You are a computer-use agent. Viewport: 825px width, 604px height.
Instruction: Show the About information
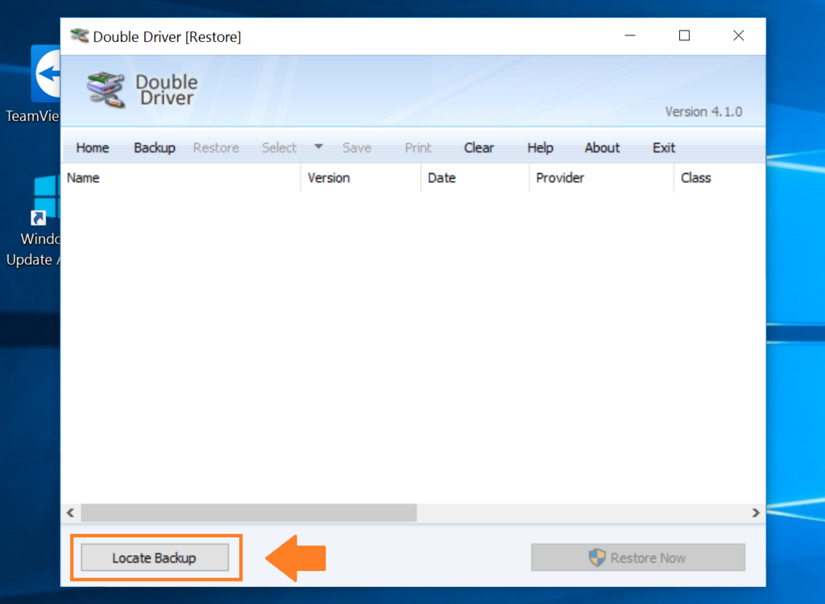pos(602,148)
